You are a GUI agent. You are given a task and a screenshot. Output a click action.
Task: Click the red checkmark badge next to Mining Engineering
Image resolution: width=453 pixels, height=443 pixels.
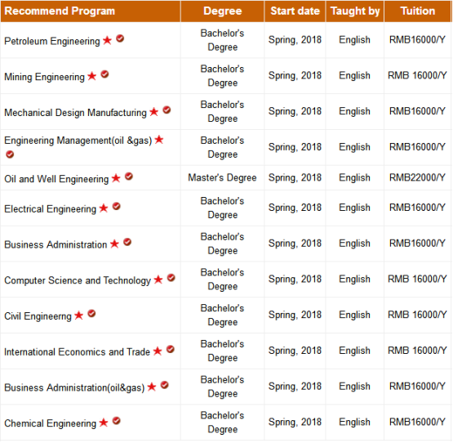[x=104, y=74]
